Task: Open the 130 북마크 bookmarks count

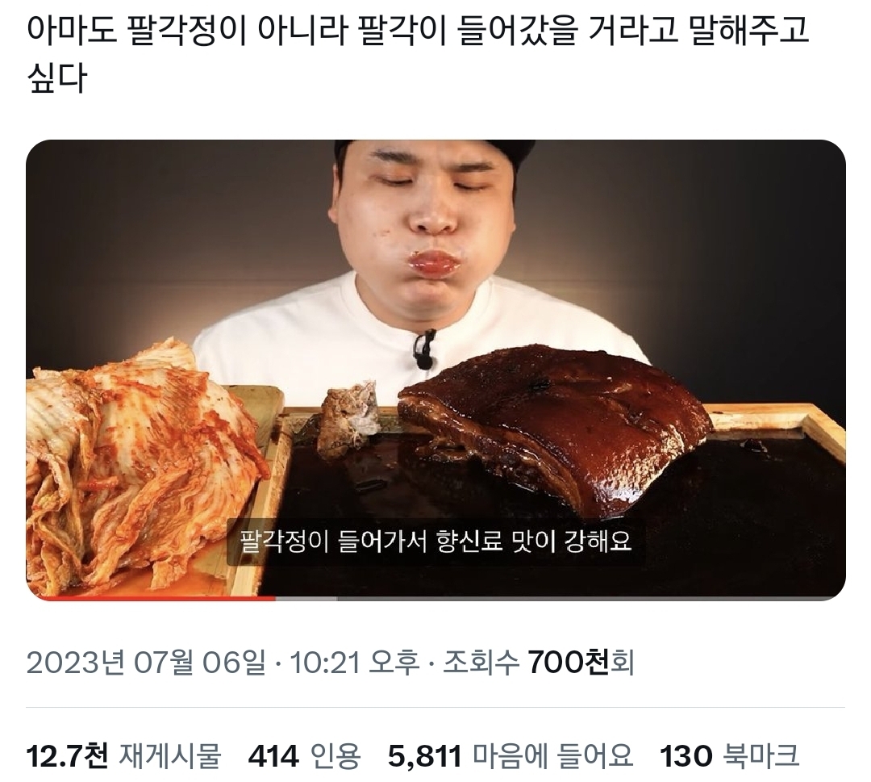Action: [729, 756]
